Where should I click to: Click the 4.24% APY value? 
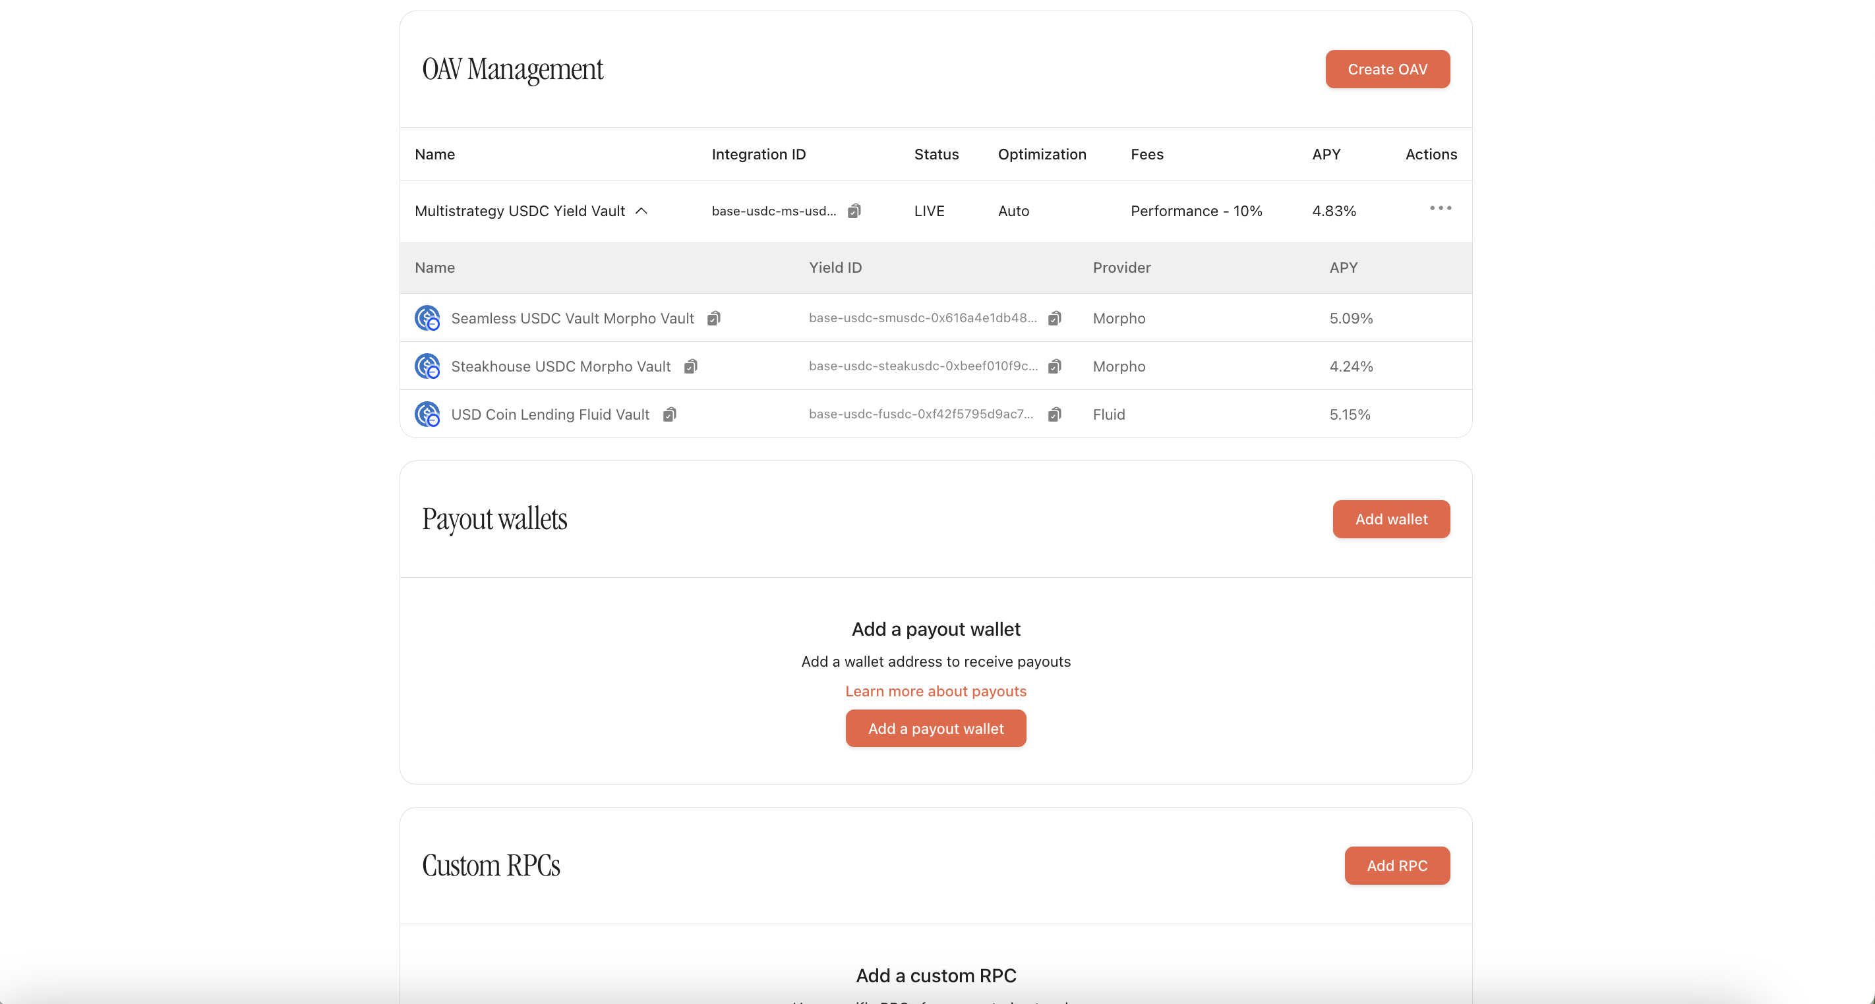click(1351, 366)
